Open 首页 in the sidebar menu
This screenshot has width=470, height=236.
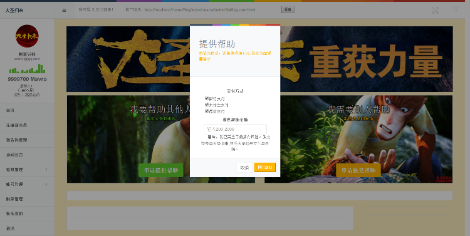(27, 111)
